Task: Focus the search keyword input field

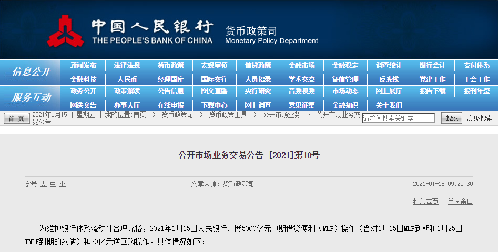Action: coord(398,119)
